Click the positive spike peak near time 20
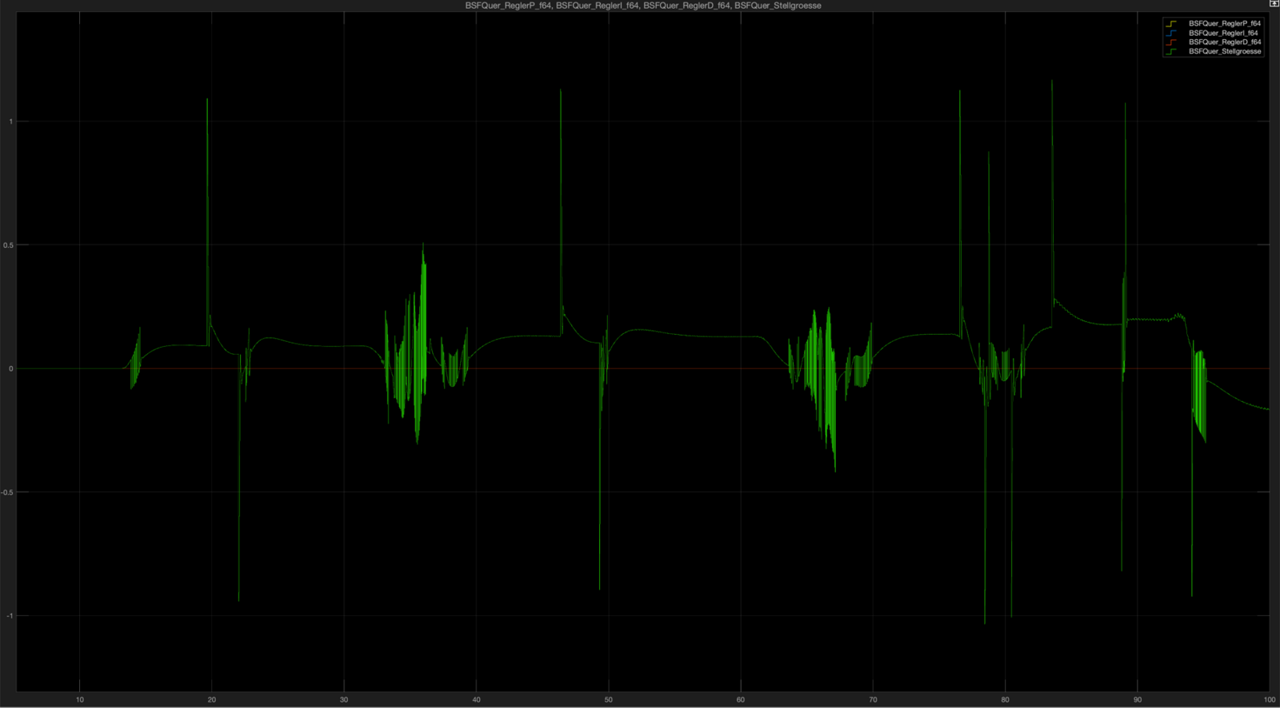The width and height of the screenshot is (1280, 708). pos(207,100)
